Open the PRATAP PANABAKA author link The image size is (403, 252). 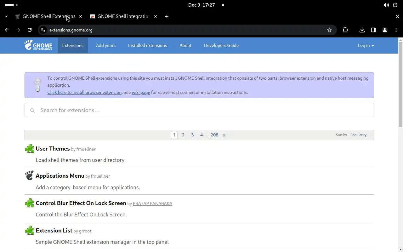[x=152, y=203]
